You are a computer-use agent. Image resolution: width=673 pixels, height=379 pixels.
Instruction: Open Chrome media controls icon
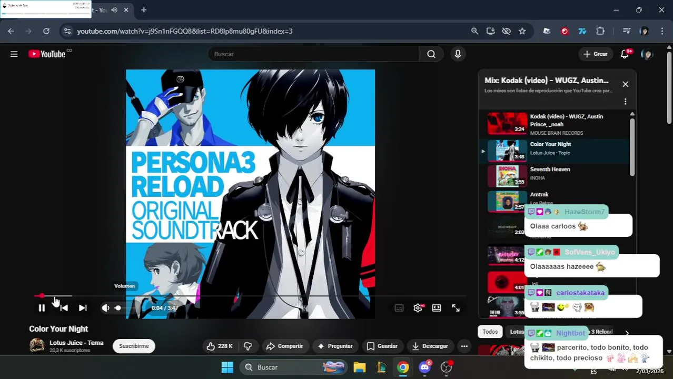point(626,31)
